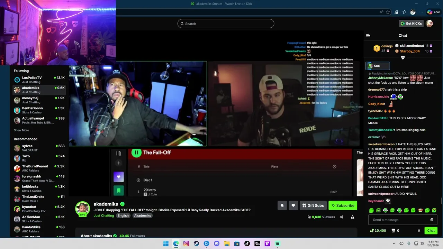Open messymaj channel in sidebar

[x=39, y=100]
